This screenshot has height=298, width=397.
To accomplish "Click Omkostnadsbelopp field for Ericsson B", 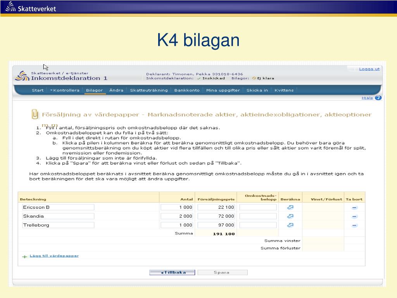I will click(x=258, y=207).
